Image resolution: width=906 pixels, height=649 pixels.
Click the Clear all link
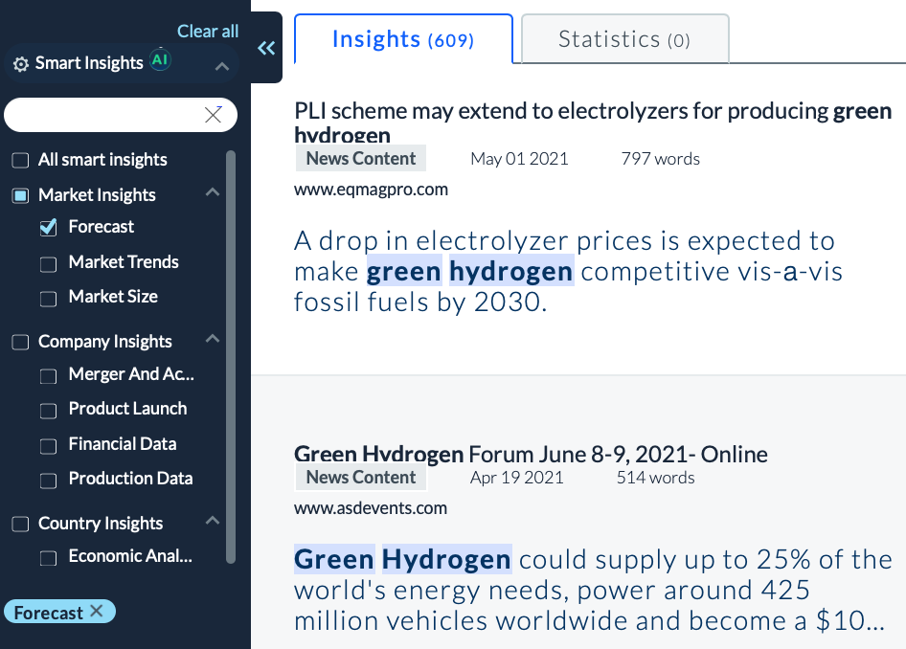[x=208, y=32]
